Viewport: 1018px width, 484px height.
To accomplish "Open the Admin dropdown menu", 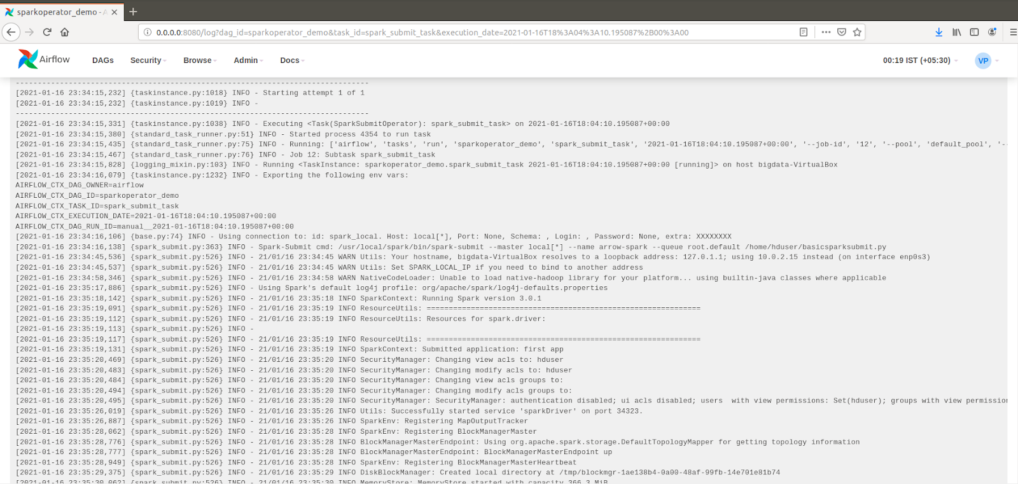I will click(248, 60).
